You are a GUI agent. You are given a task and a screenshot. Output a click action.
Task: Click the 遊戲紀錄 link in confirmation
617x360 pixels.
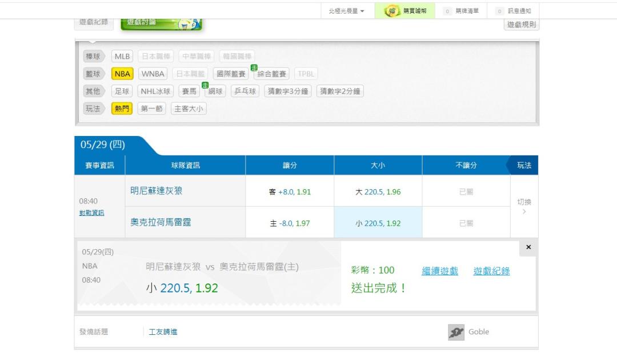tap(491, 271)
